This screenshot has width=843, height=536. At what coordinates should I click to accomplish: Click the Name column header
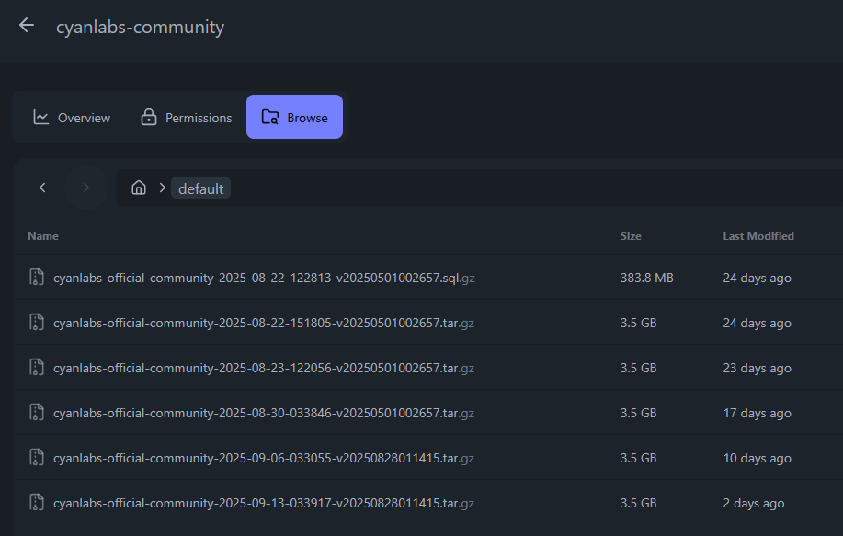43,236
